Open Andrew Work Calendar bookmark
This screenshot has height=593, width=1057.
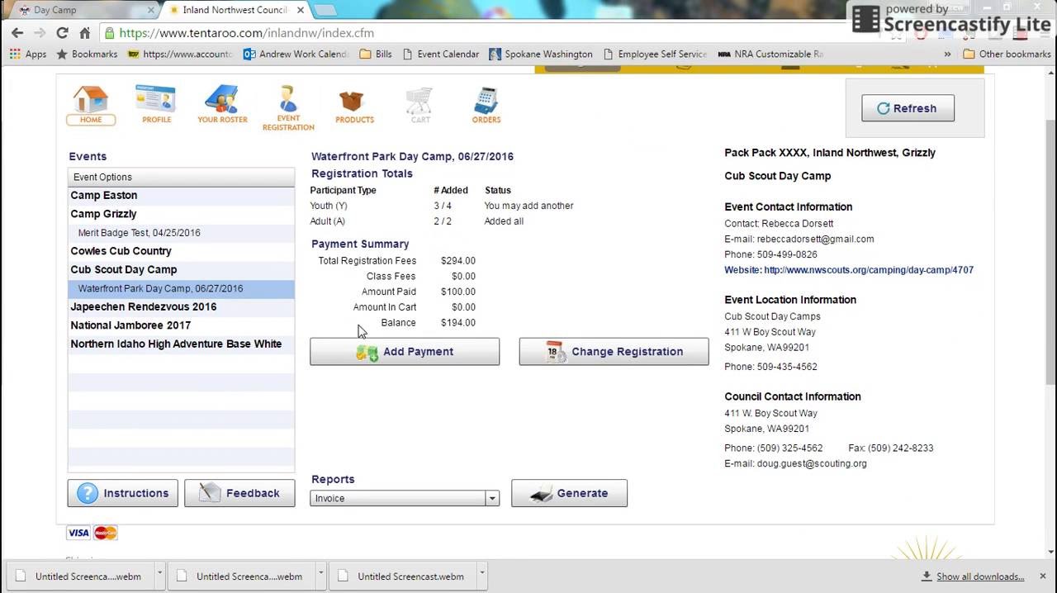coord(296,55)
